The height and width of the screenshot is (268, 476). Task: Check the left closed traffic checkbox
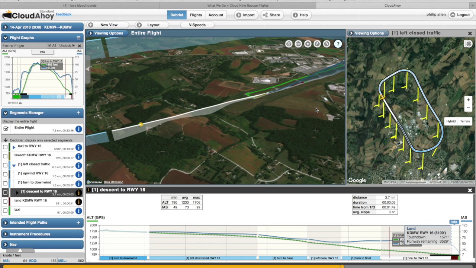[x=5, y=165]
